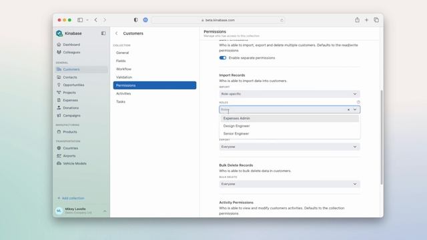
Task: Click the Activity Permissions heading
Action: tap(236, 203)
